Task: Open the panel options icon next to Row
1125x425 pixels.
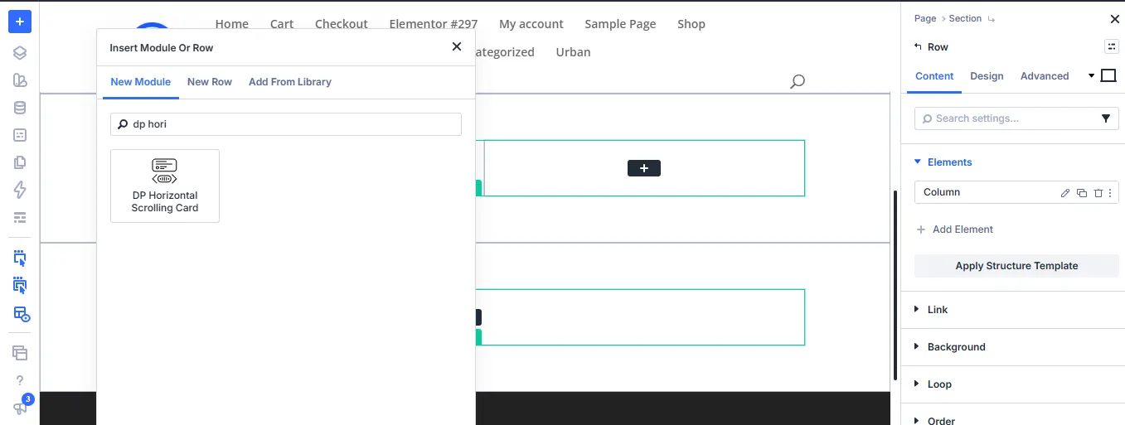Action: [1112, 46]
